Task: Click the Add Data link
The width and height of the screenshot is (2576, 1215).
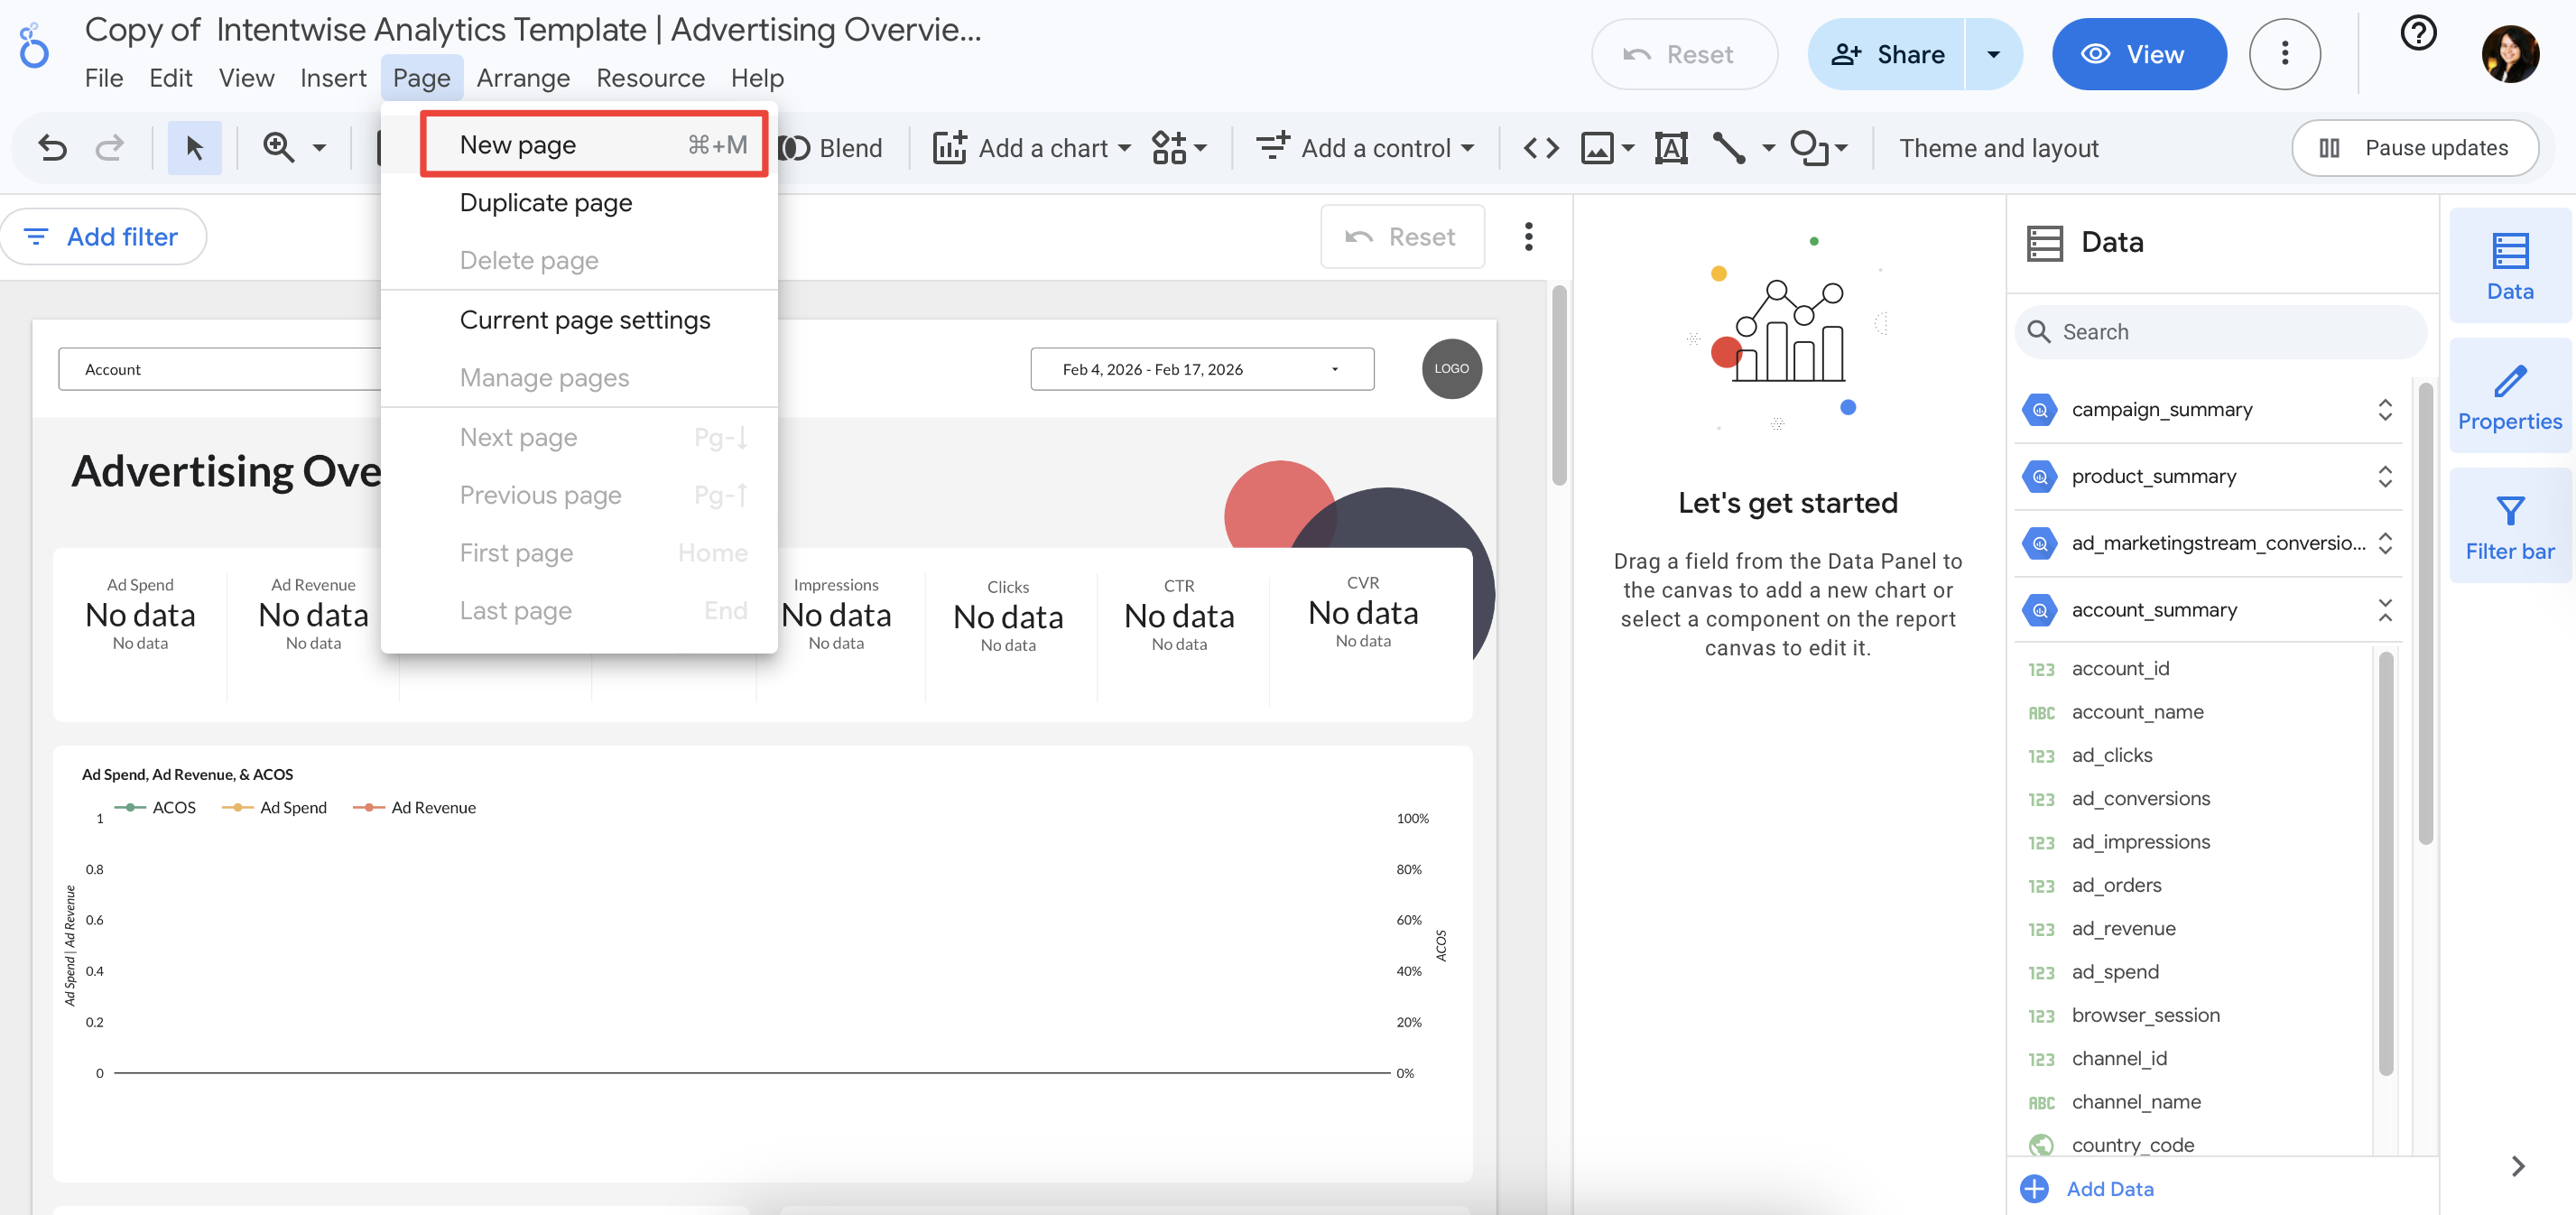Action: click(2109, 1188)
